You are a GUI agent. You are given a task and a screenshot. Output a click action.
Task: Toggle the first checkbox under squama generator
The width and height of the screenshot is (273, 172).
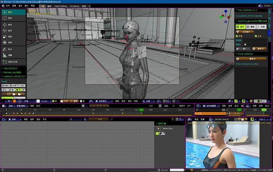pyautogui.click(x=237, y=36)
